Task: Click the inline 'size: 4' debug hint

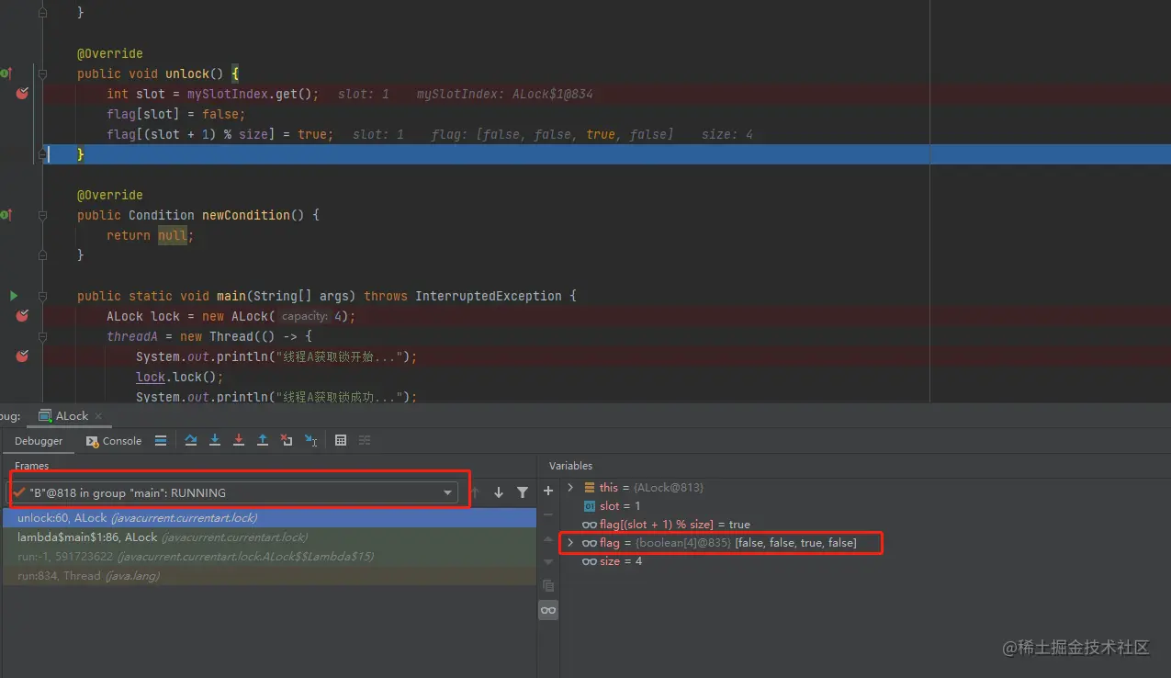Action: tap(727, 134)
